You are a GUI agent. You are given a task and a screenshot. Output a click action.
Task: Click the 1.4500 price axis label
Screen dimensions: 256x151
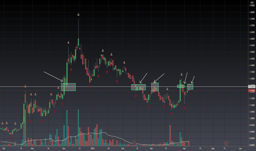pyautogui.click(x=252, y=59)
